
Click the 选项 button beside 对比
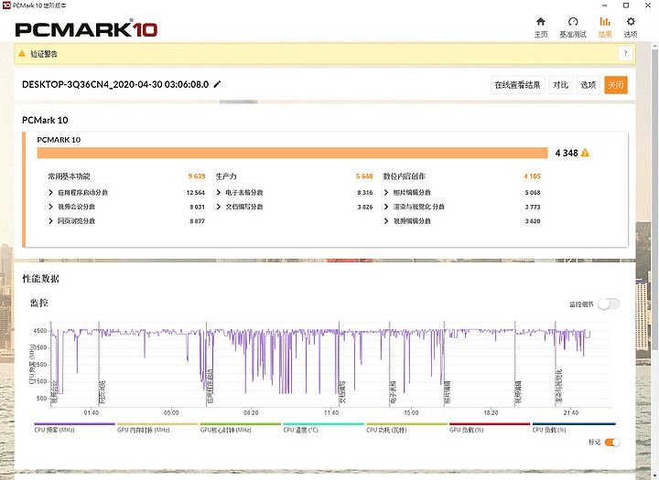589,85
